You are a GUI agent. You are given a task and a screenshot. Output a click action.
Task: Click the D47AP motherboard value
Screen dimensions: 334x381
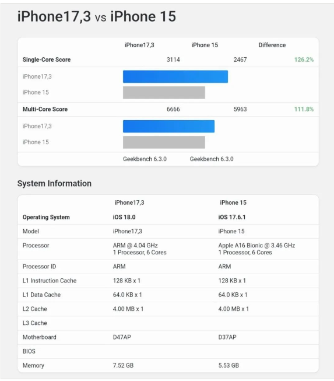point(122,337)
